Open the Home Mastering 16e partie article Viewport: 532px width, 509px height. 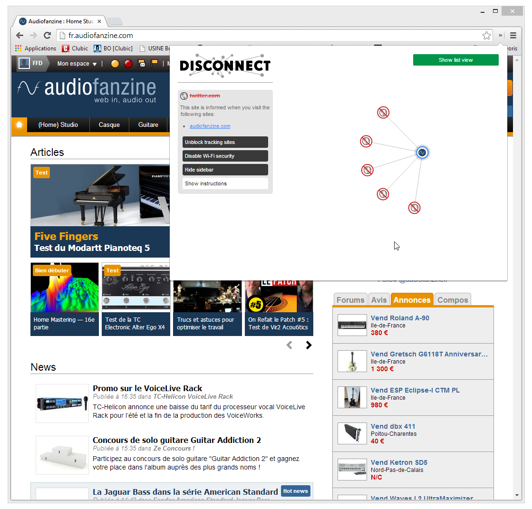coord(65,299)
